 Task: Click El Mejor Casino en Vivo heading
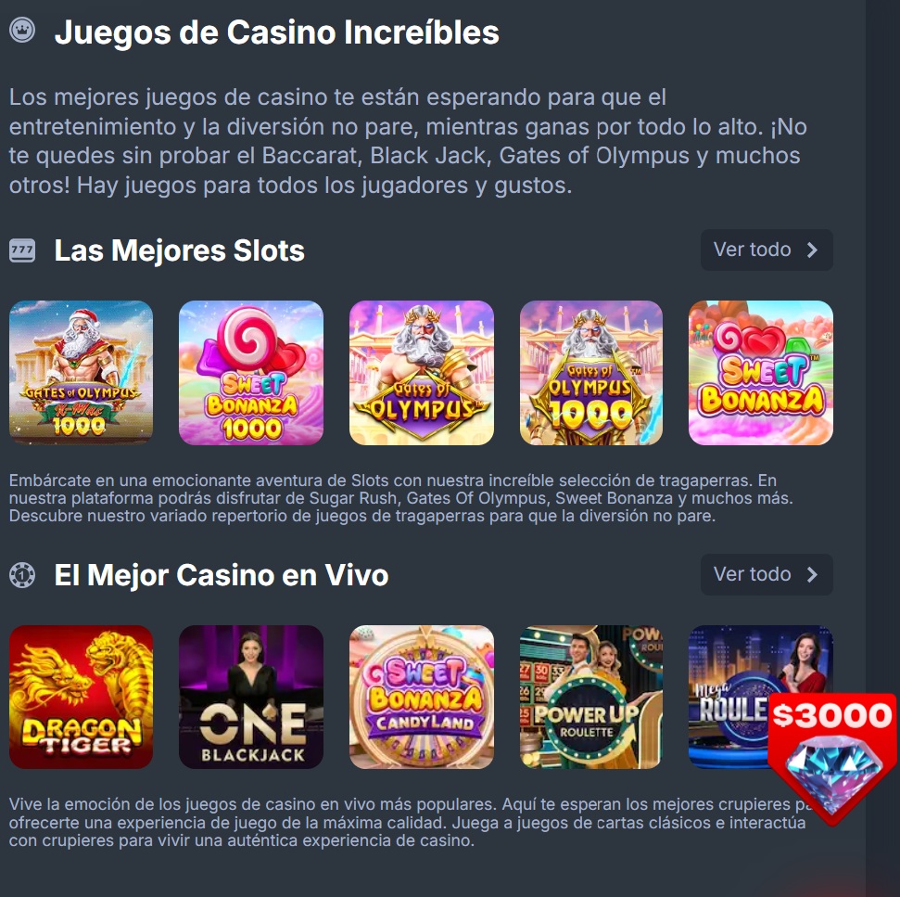coord(221,575)
